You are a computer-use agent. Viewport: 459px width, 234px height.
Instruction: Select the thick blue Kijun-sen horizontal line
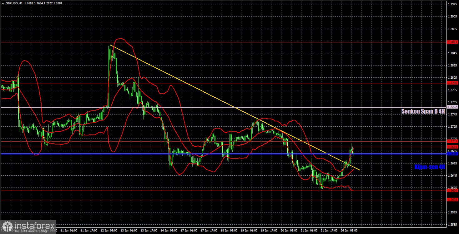coord(223,154)
